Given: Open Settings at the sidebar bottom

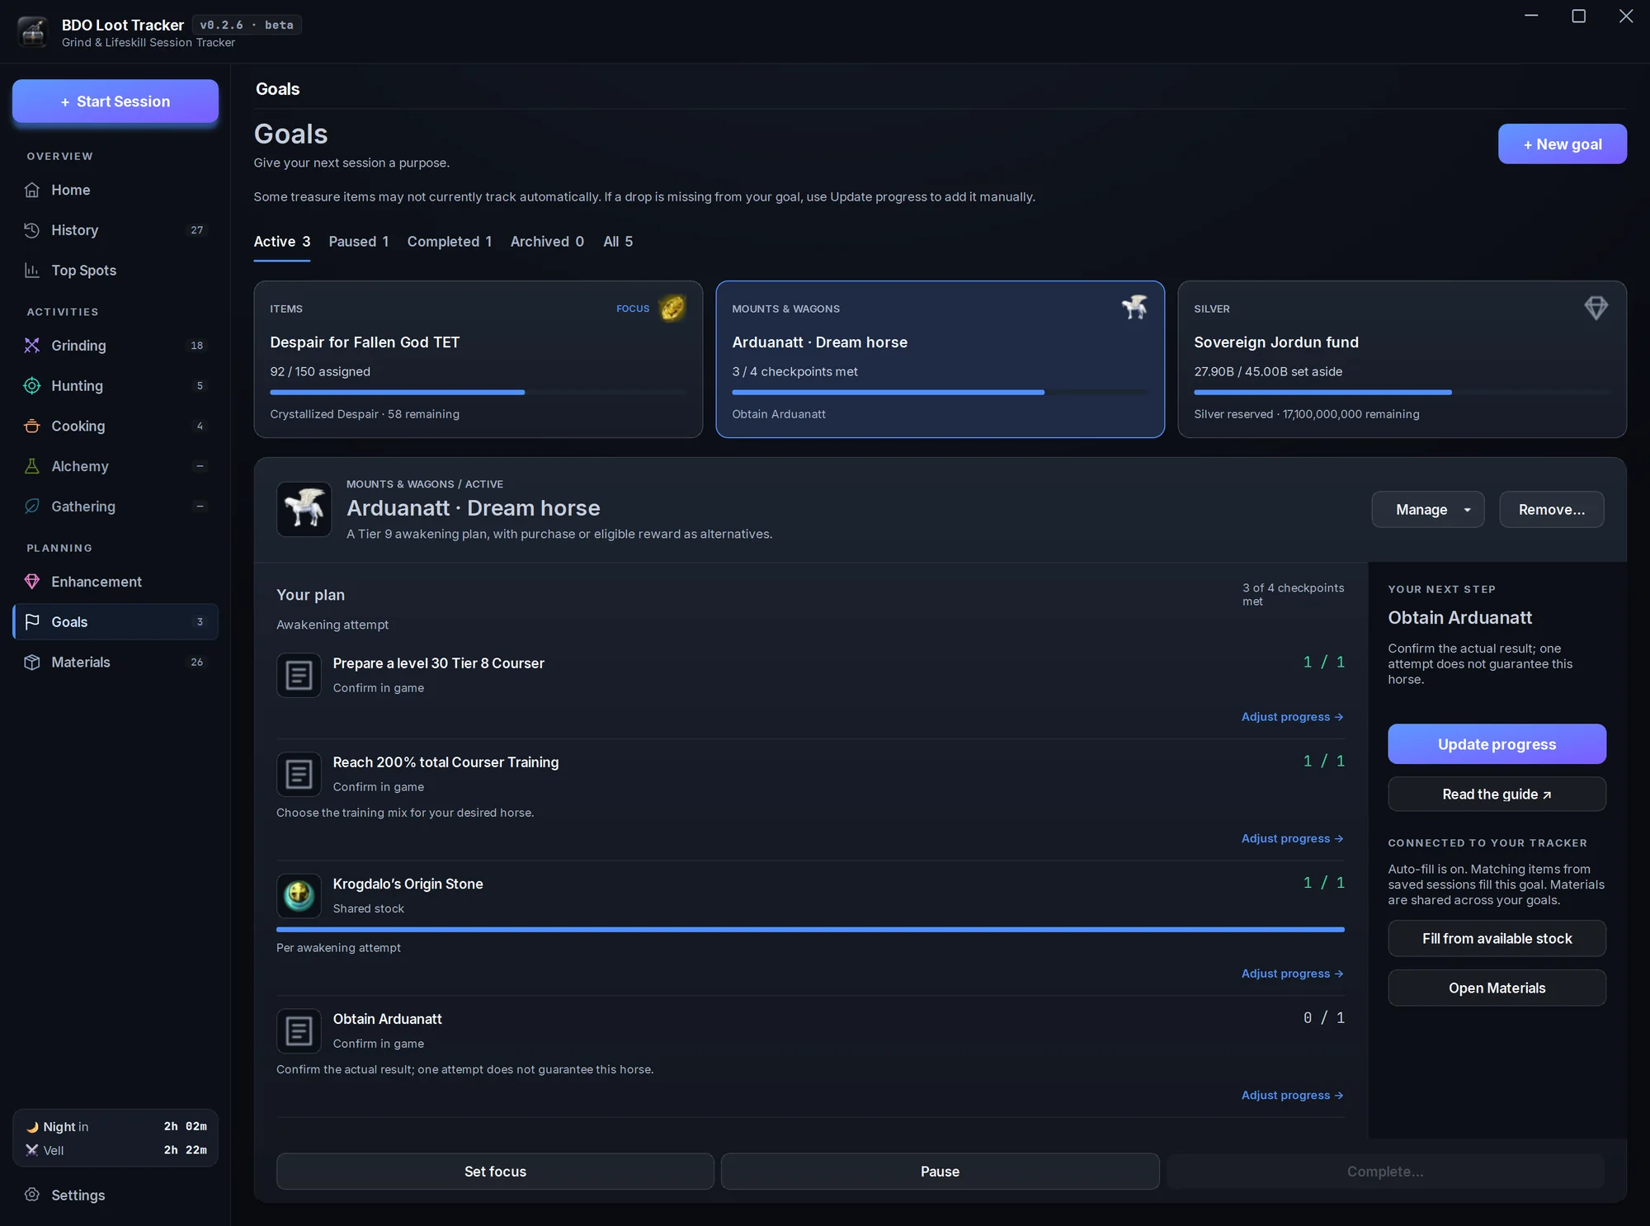Looking at the screenshot, I should point(115,1195).
